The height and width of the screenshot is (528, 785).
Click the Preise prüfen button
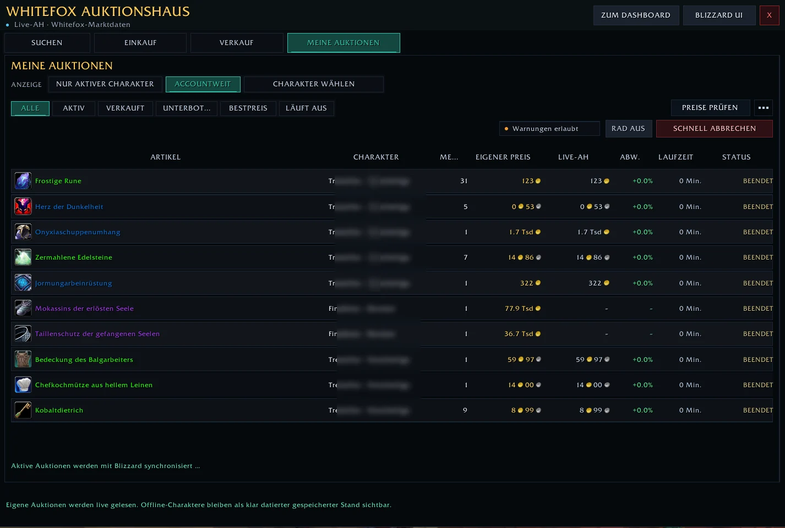point(710,108)
